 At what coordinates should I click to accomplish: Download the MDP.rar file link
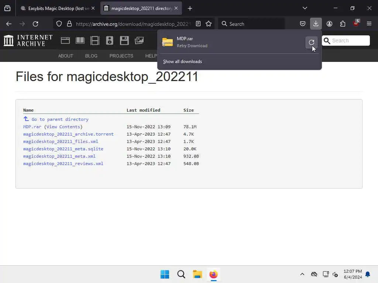click(x=32, y=127)
